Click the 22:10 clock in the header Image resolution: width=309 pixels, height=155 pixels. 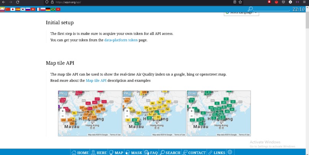[x=298, y=9]
